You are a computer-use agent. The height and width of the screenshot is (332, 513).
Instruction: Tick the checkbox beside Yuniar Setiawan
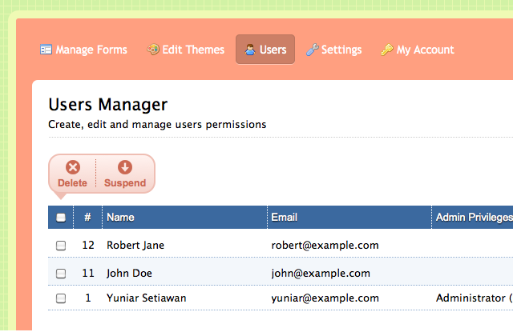[61, 298]
